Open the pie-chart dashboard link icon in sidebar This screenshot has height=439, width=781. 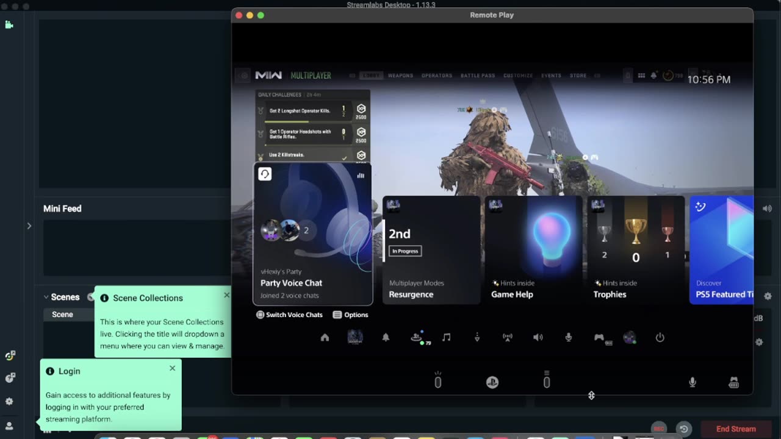click(9, 378)
